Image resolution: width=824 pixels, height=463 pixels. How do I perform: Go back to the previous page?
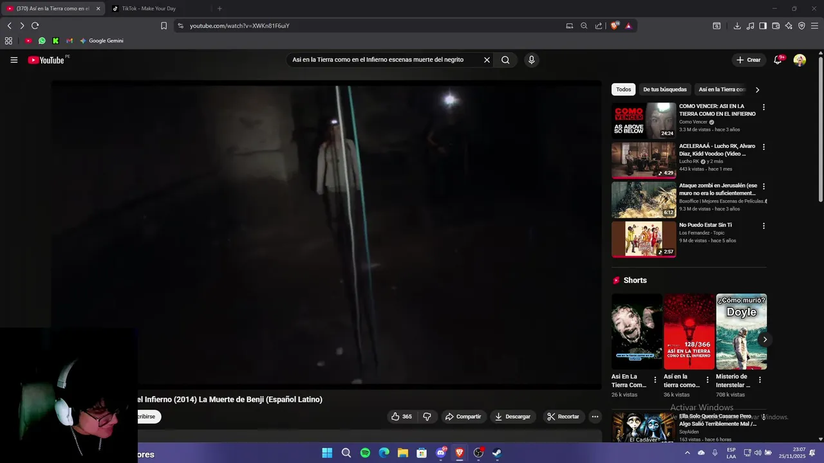[x=9, y=26]
